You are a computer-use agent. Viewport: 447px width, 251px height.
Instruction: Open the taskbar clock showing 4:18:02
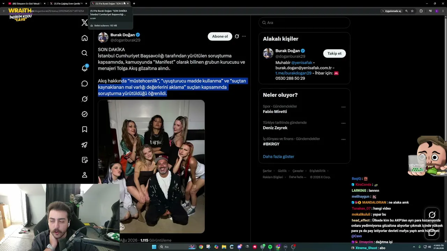(x=438, y=247)
